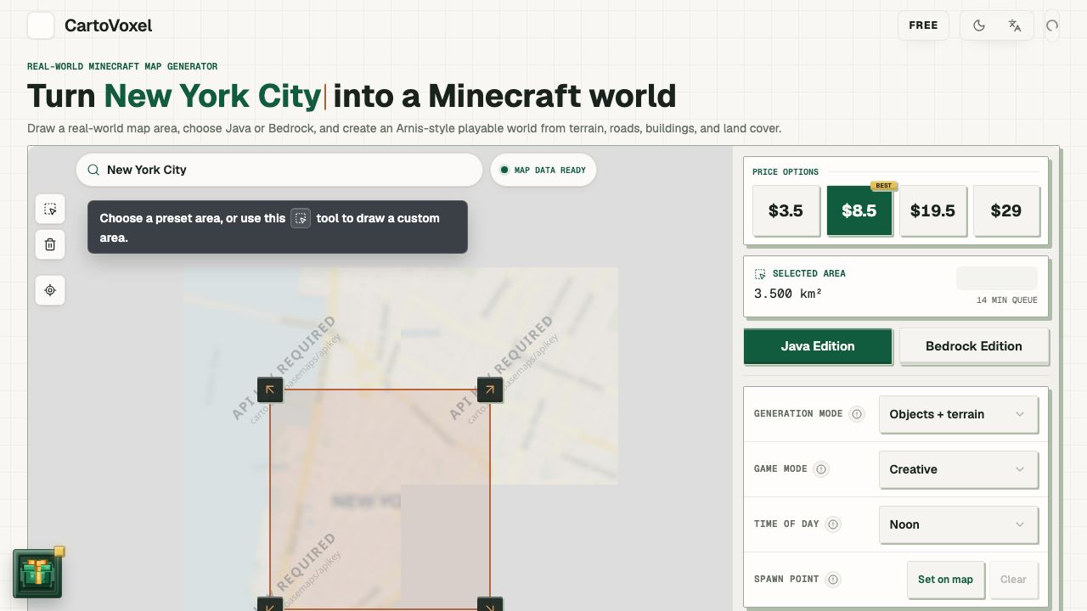Delete selection with trash icon
Viewport: 1087px width, 611px height.
pyautogui.click(x=50, y=244)
